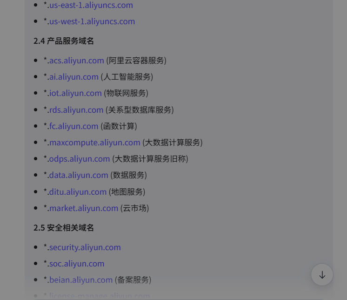Image resolution: width=347 pixels, height=300 pixels.
Task: Click the text (数据服务)
Action: tap(128, 175)
